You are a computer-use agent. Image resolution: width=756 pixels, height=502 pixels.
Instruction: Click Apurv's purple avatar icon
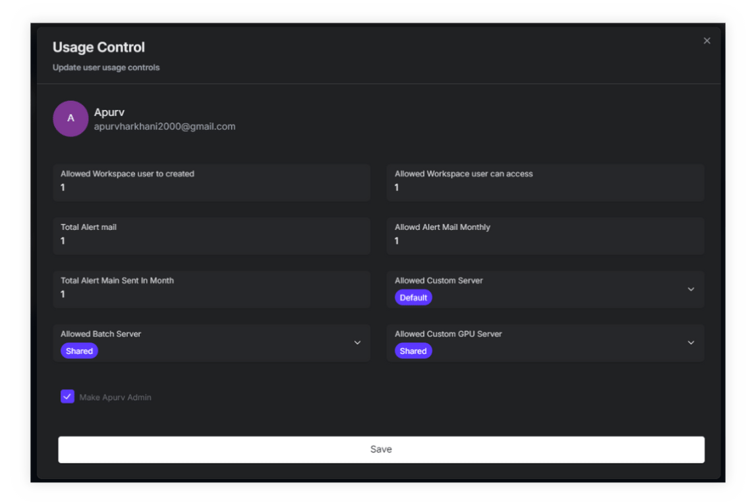tap(71, 118)
